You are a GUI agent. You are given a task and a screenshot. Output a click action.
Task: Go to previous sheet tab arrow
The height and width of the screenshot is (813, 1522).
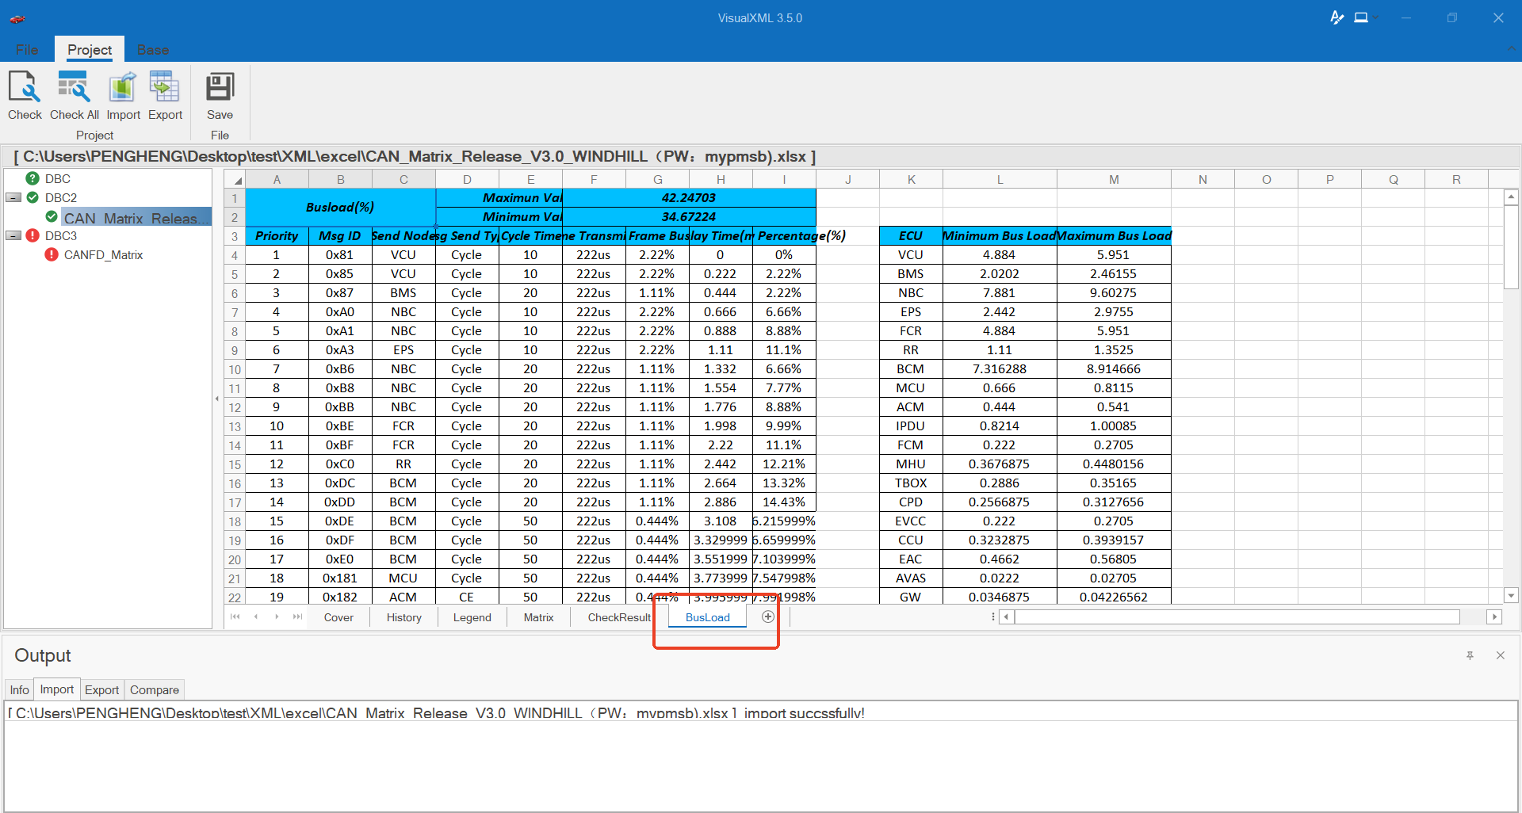256,616
